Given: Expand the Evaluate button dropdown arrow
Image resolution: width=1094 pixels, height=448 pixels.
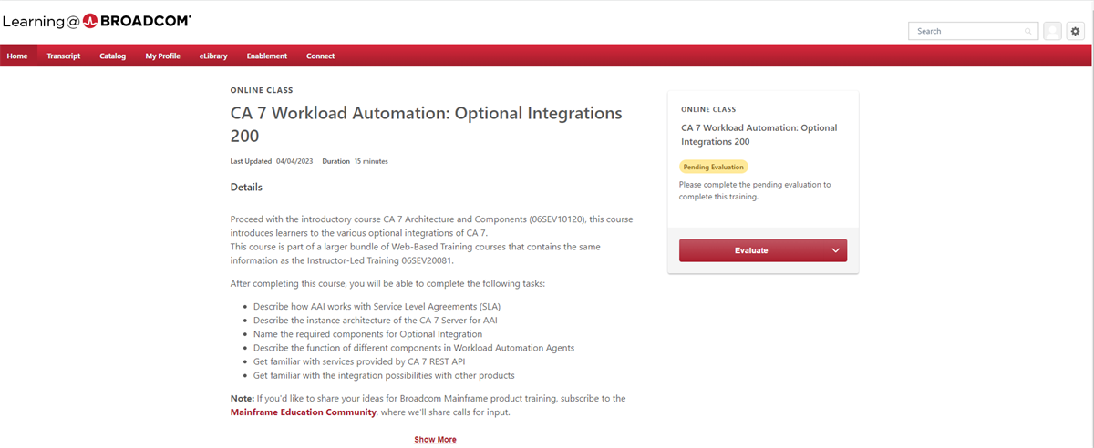Looking at the screenshot, I should pyautogui.click(x=836, y=250).
